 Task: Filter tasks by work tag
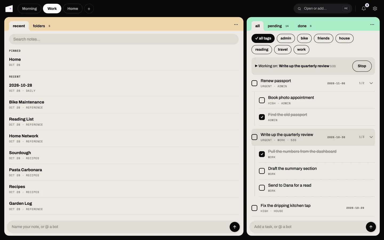(x=301, y=50)
